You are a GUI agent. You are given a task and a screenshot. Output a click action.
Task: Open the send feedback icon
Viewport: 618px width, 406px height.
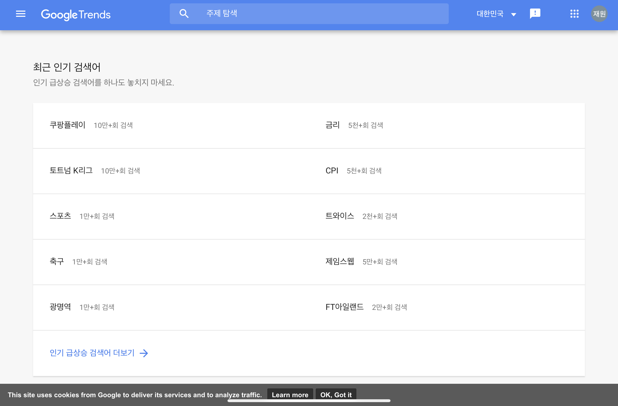point(535,13)
